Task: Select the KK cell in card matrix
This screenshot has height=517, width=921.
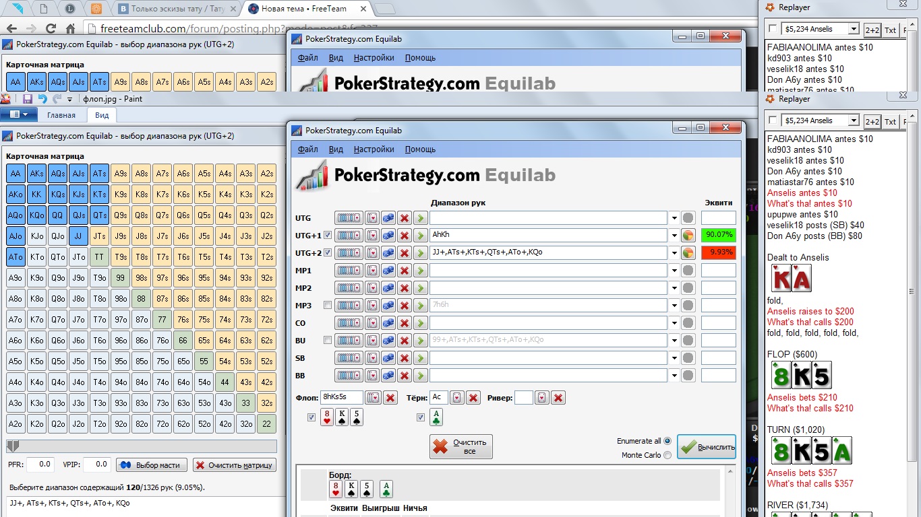Action: [36, 194]
